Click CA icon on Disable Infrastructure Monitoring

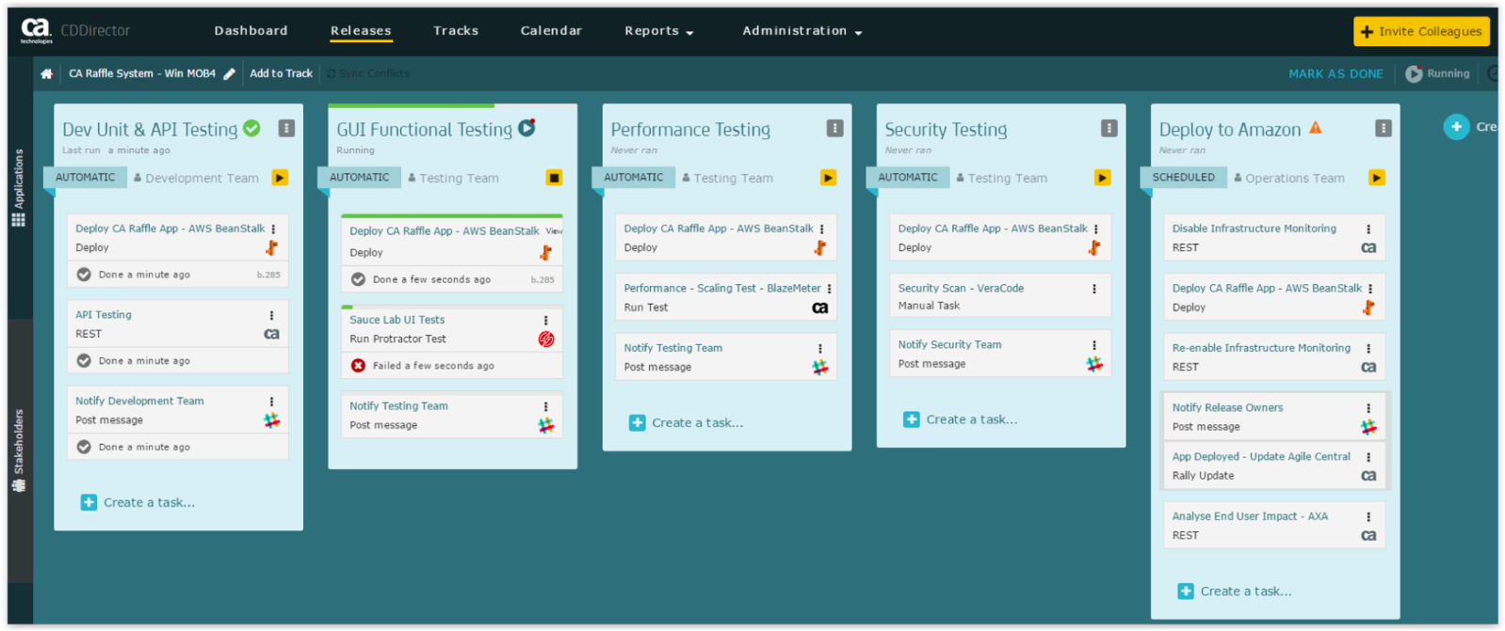pos(1368,248)
